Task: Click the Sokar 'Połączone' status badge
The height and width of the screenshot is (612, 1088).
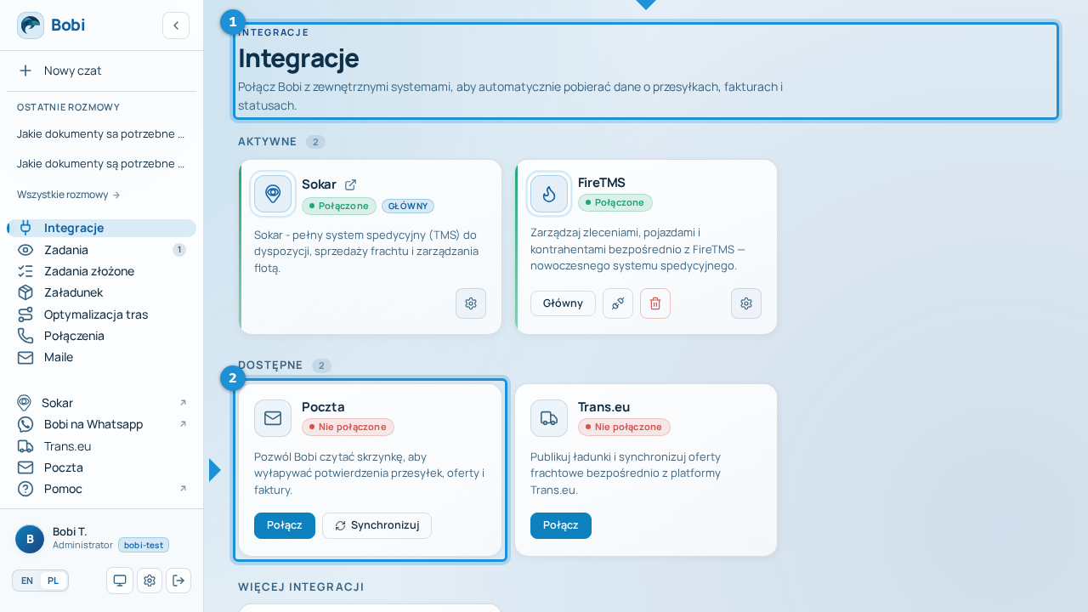Action: pos(339,206)
